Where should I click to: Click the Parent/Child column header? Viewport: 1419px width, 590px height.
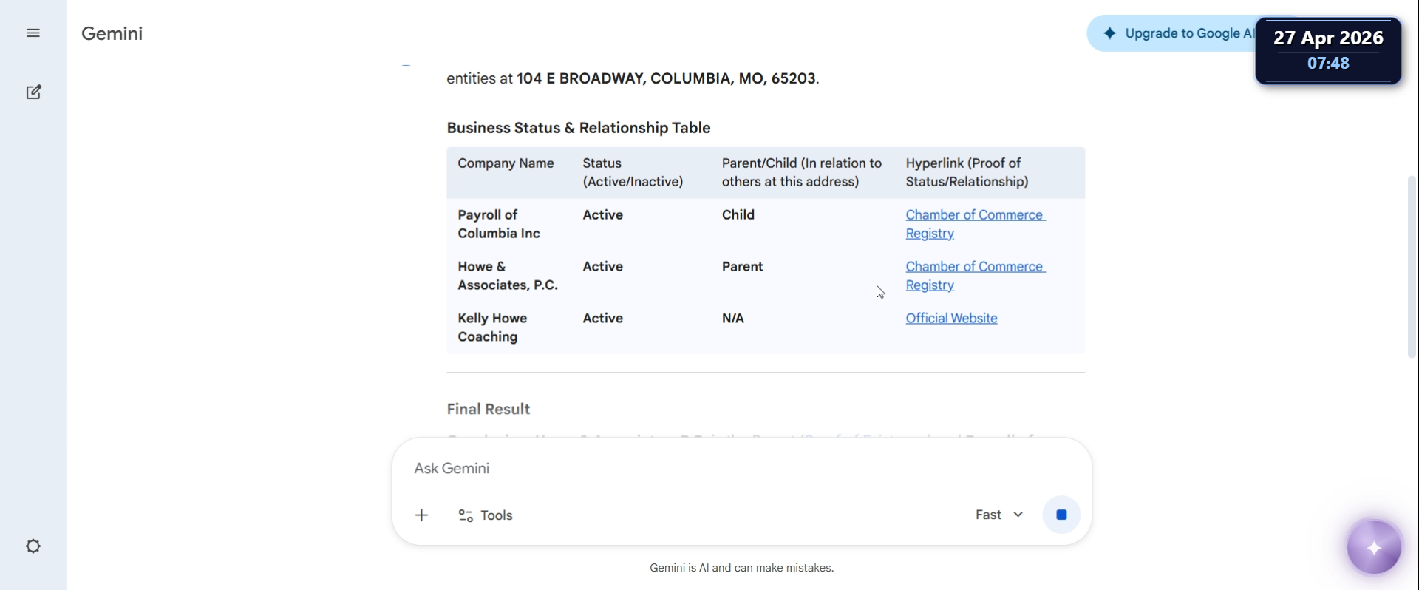[802, 172]
